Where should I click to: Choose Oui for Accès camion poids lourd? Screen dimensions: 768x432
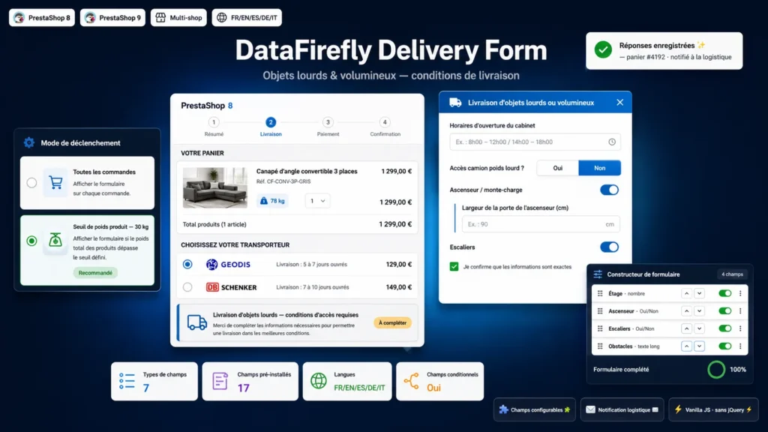[557, 168]
